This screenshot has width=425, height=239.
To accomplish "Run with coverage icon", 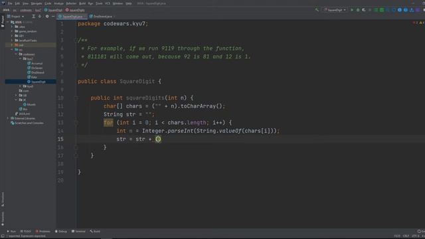I will click(x=364, y=10).
